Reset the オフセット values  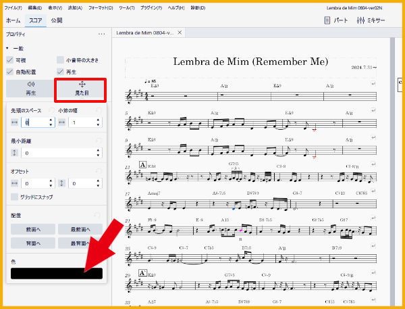[x=99, y=171]
